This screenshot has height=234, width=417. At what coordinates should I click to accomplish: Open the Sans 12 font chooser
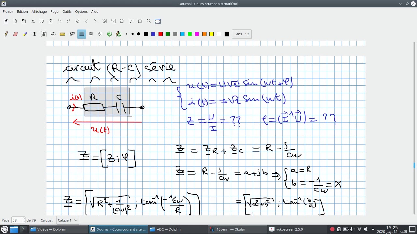[x=241, y=34]
